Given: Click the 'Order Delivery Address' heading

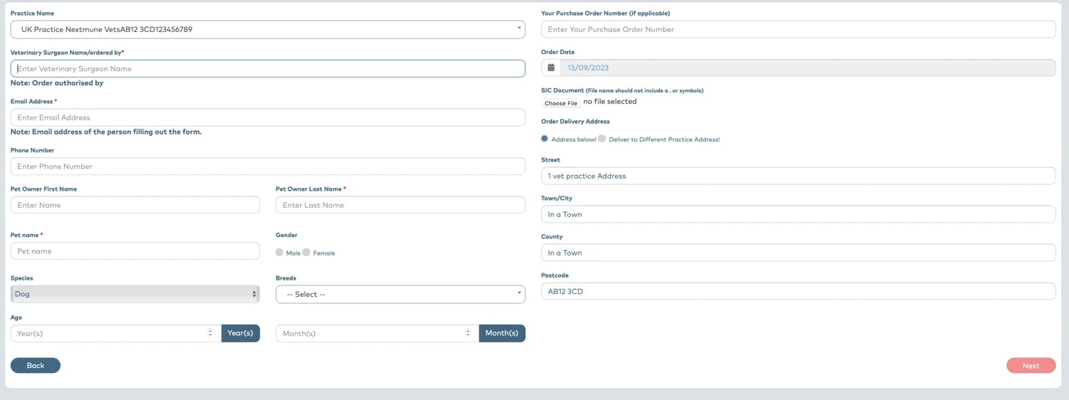Looking at the screenshot, I should (x=575, y=122).
